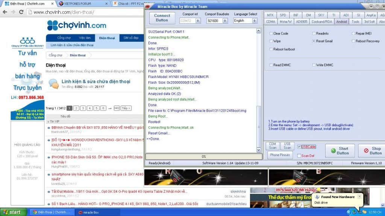Switch to the Mstar/W tab
385x216 pixels.
[x=286, y=22]
